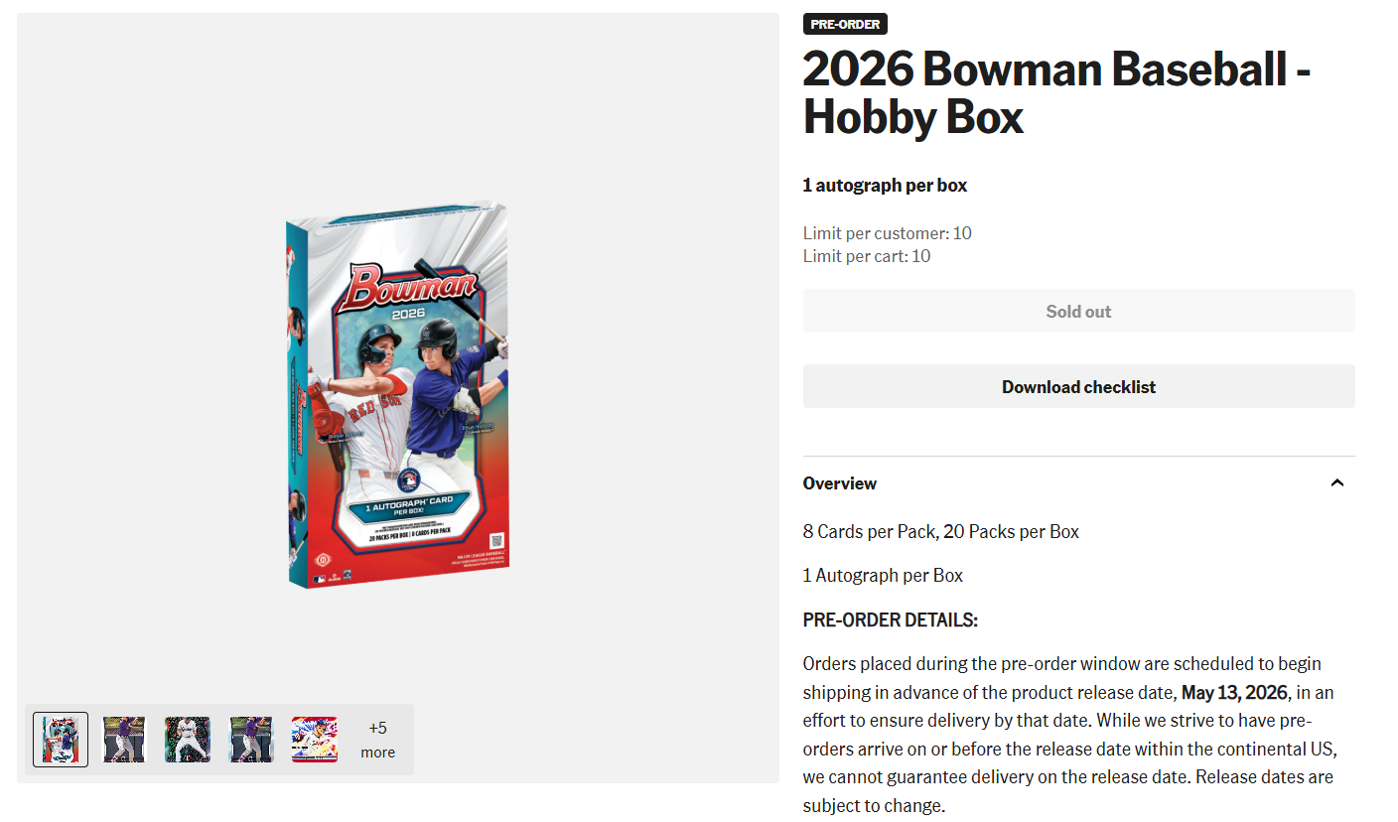Screen dimensions: 1398x822
Task: Collapse the Overview section chevron
Action: [1336, 483]
